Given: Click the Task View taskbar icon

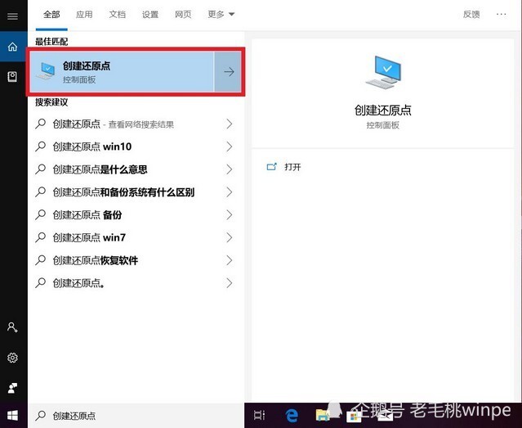Looking at the screenshot, I should pos(259,415).
